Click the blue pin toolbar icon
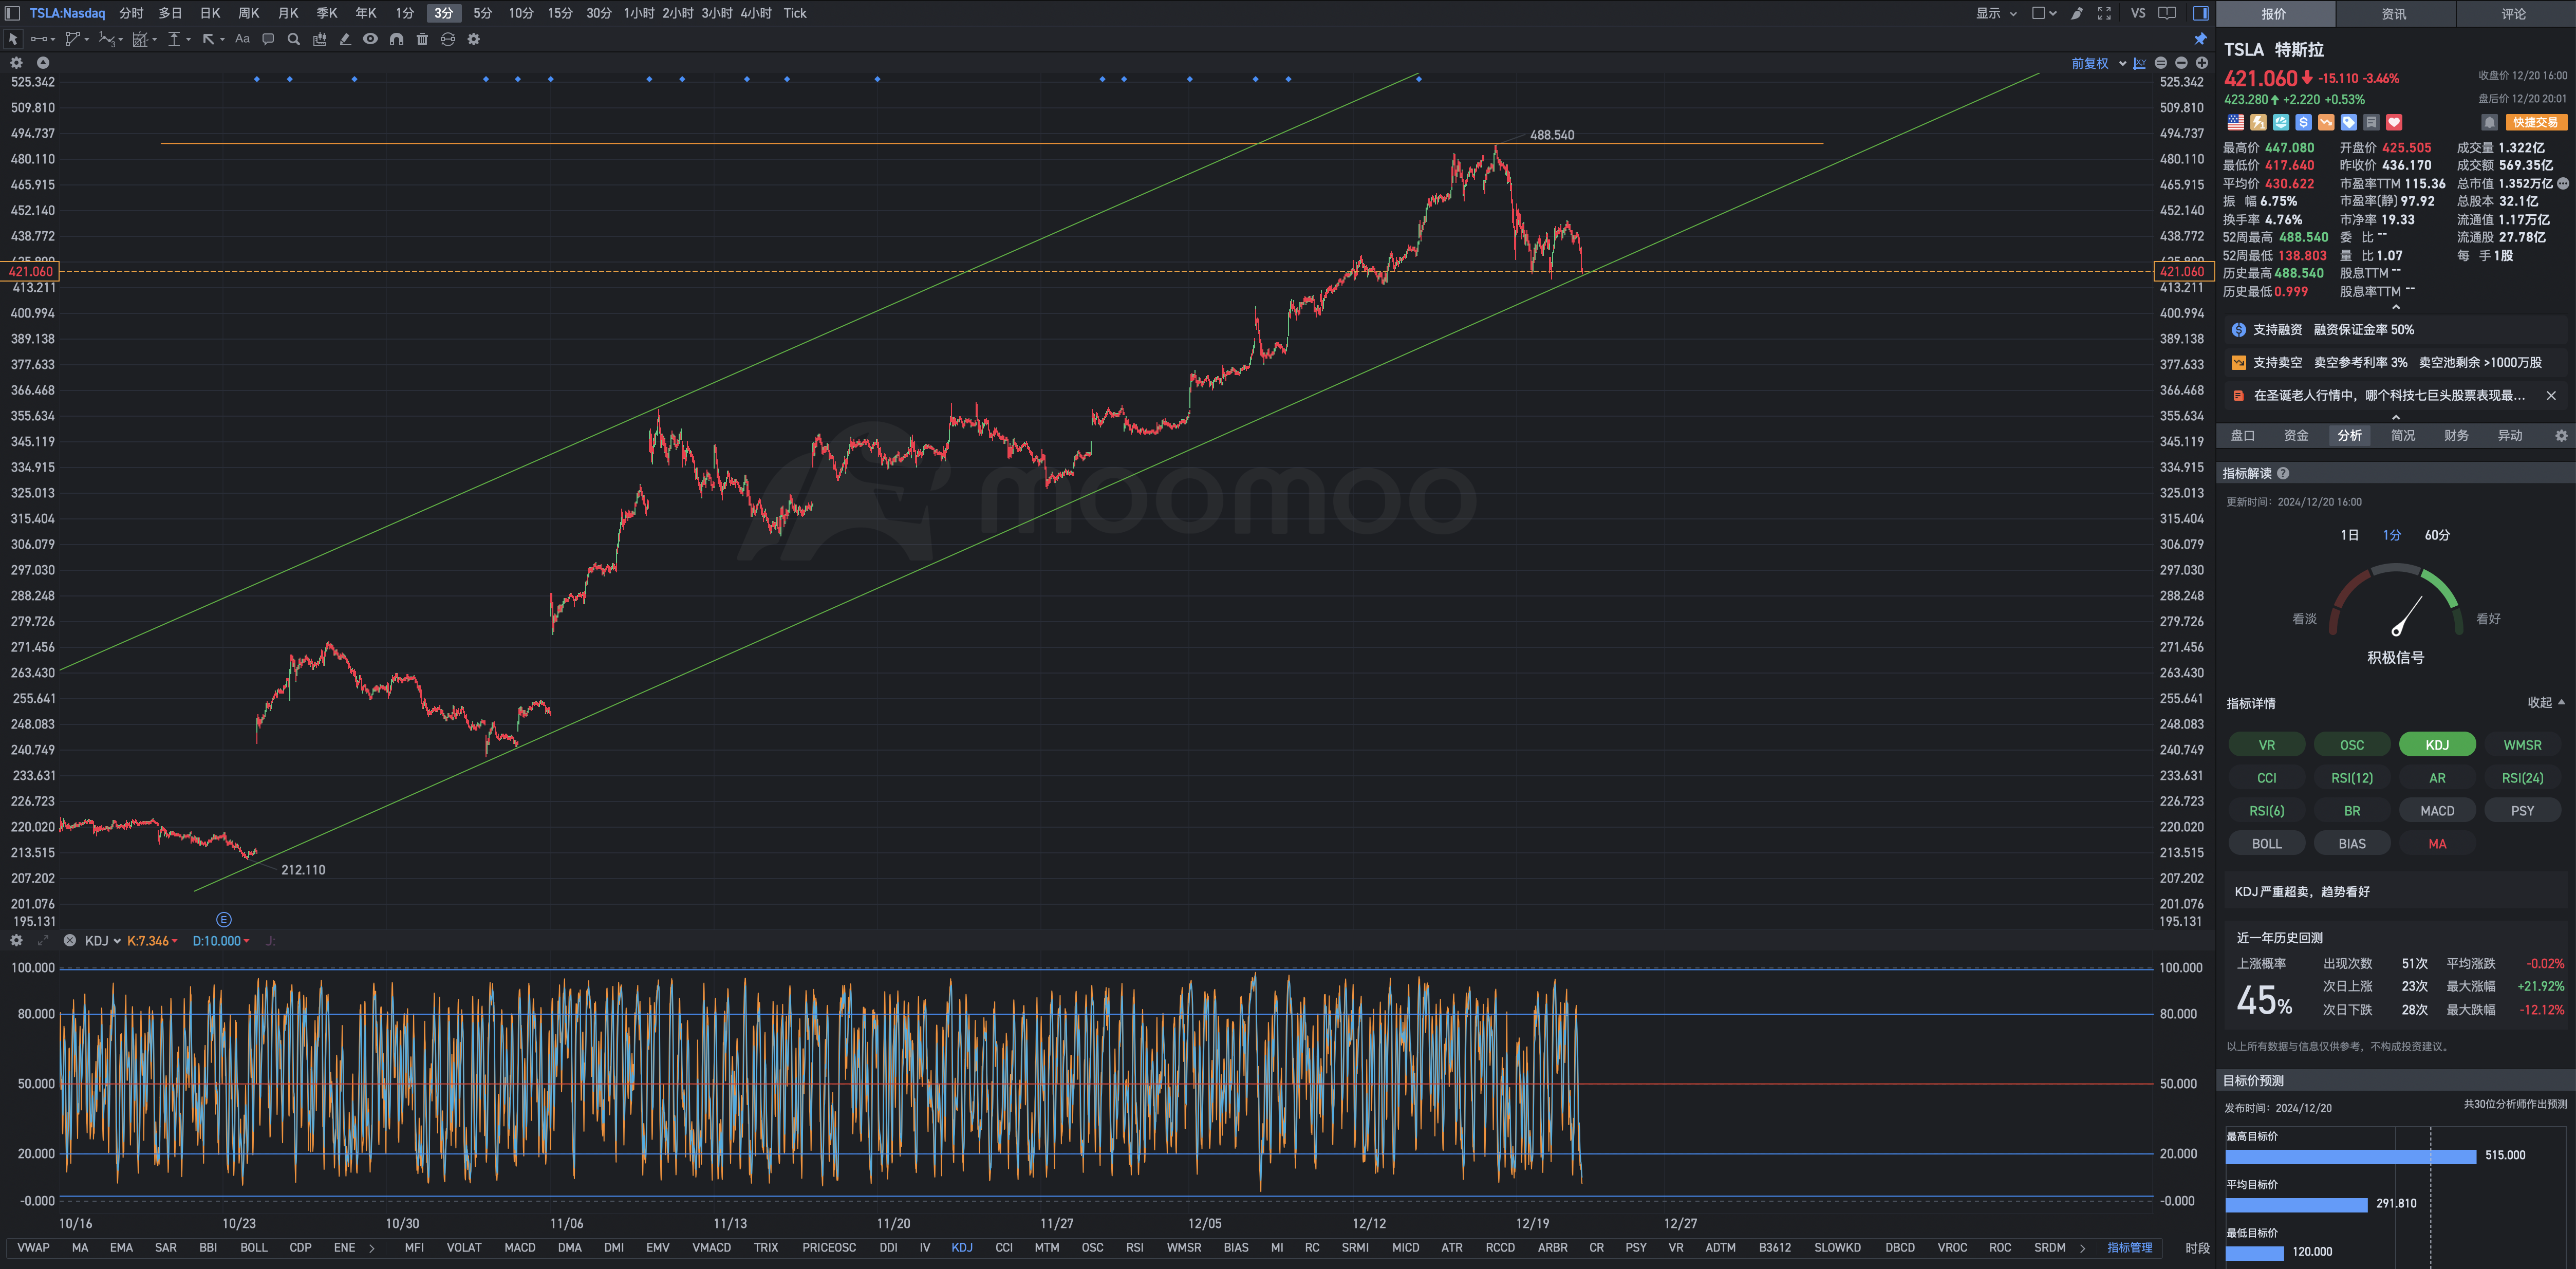 point(2200,39)
